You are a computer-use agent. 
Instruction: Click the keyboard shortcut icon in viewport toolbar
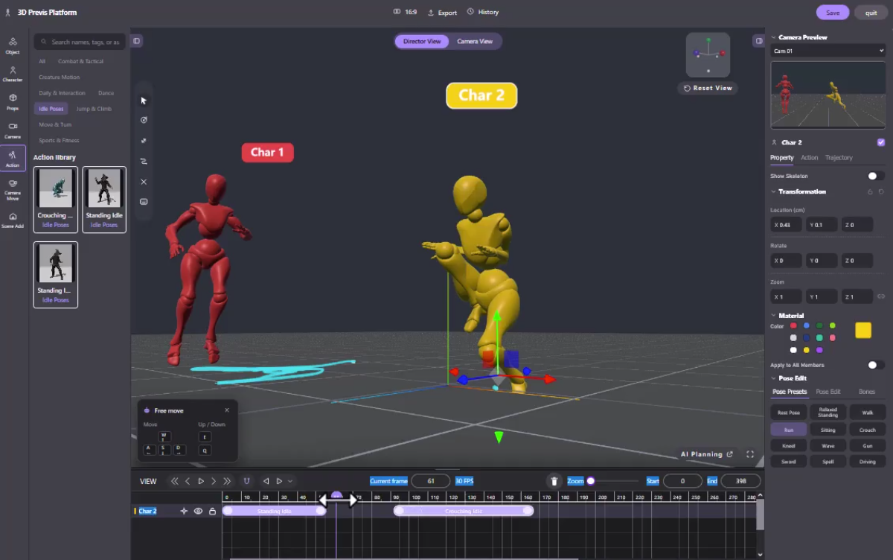click(x=144, y=201)
